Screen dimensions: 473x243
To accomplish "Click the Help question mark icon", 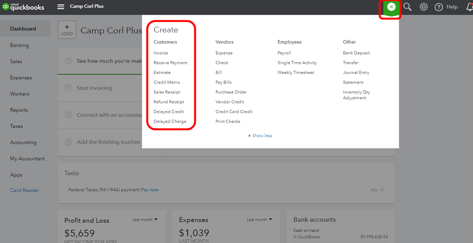I will click(438, 7).
